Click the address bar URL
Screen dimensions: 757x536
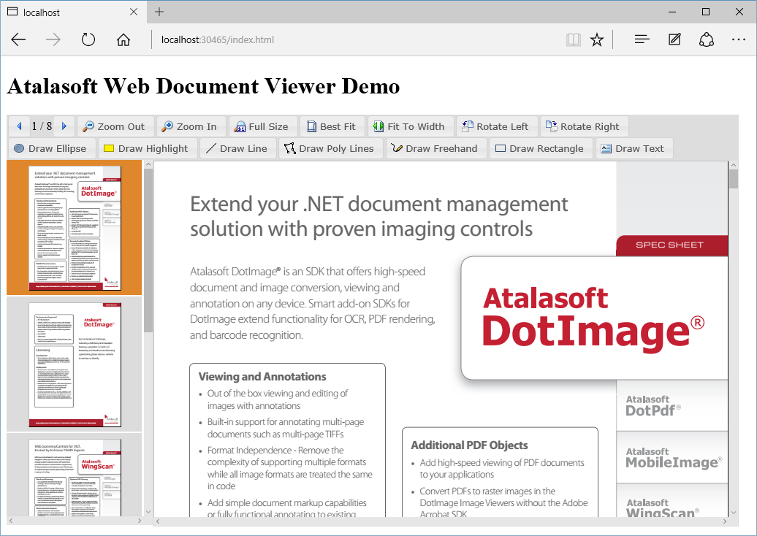coord(217,39)
